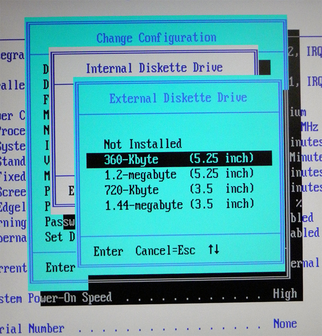Click the up-down arrows hint

(214, 249)
